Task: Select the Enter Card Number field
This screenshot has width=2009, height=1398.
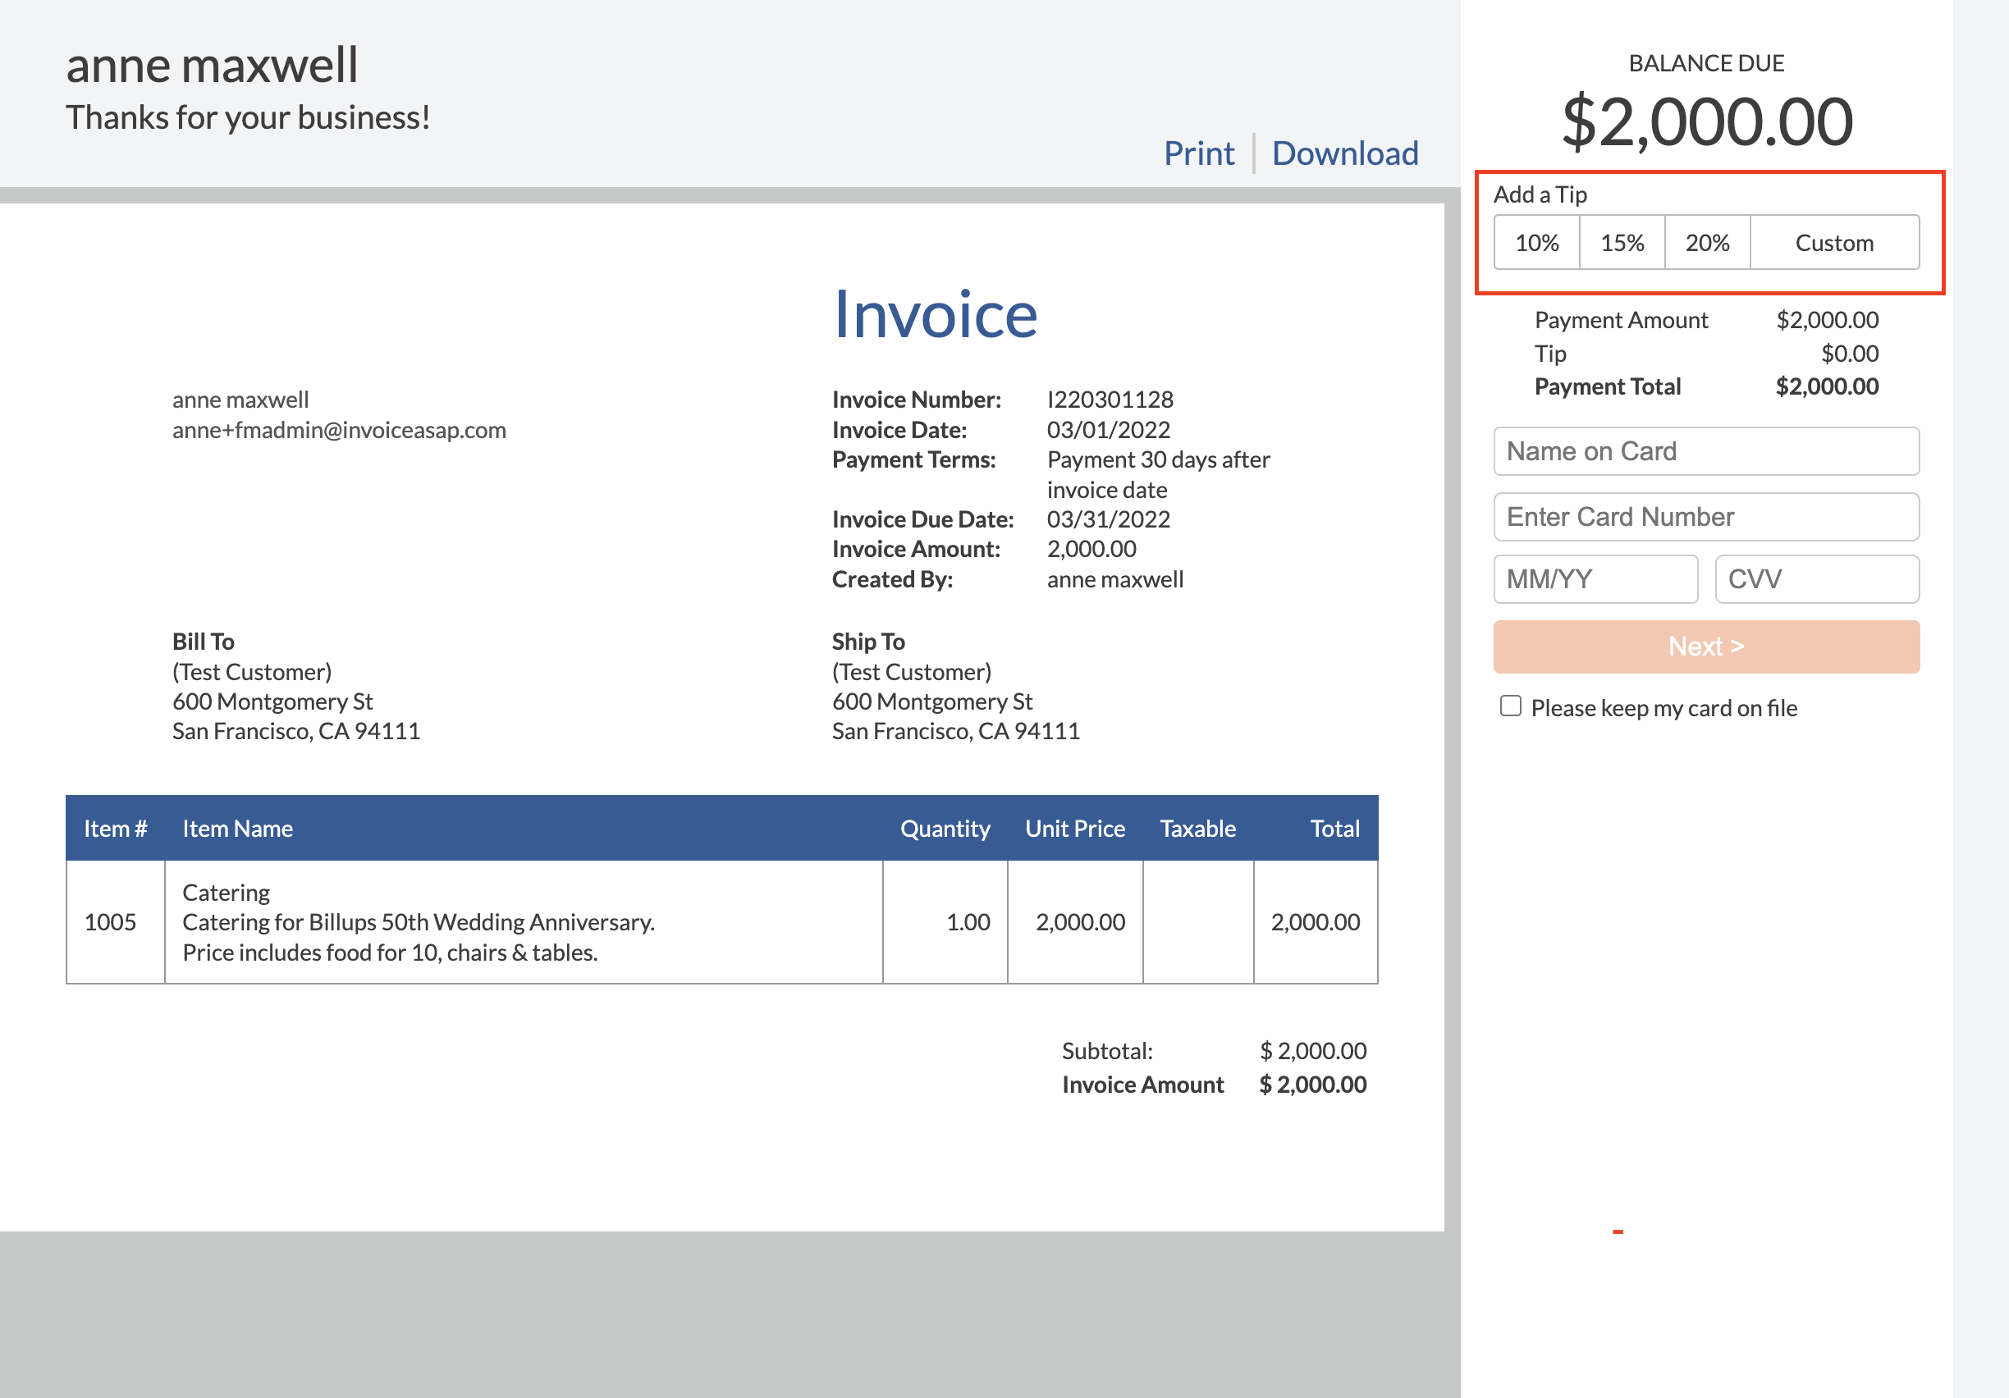Action: pos(1705,517)
